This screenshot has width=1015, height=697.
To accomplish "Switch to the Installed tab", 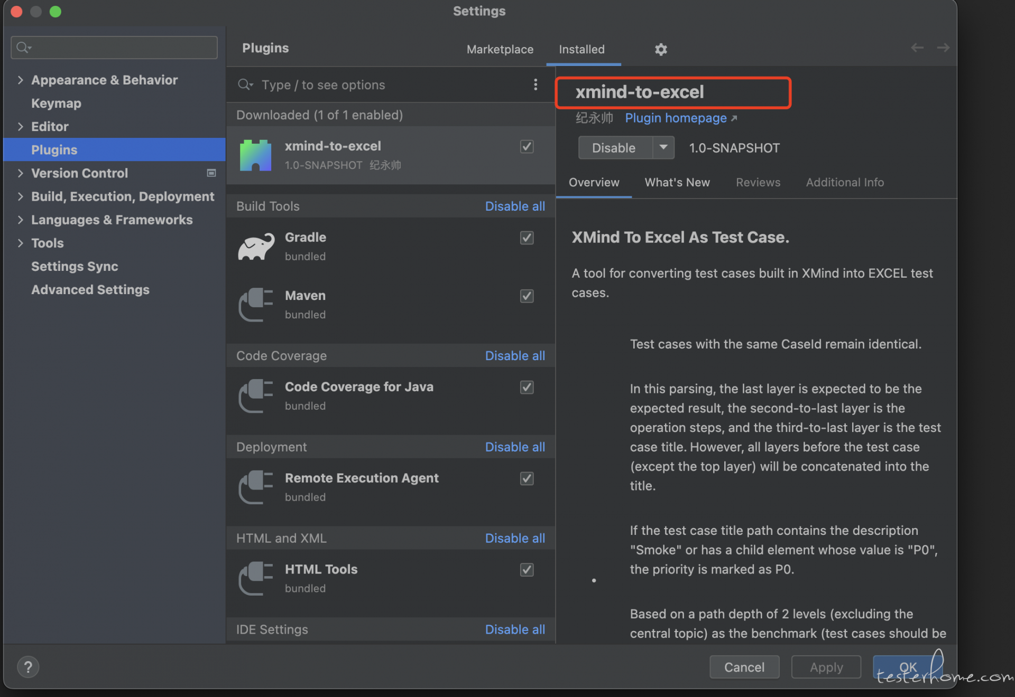I will pyautogui.click(x=582, y=49).
